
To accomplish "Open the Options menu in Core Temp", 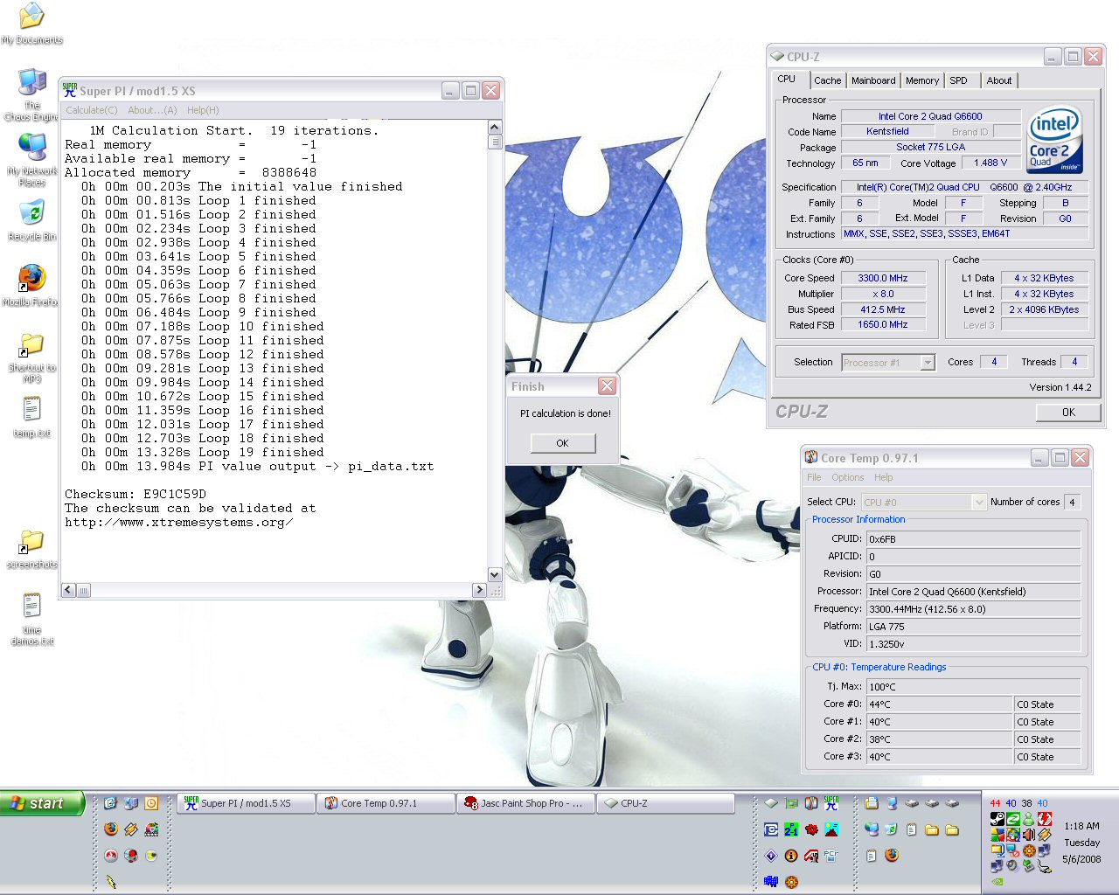I will click(x=848, y=477).
